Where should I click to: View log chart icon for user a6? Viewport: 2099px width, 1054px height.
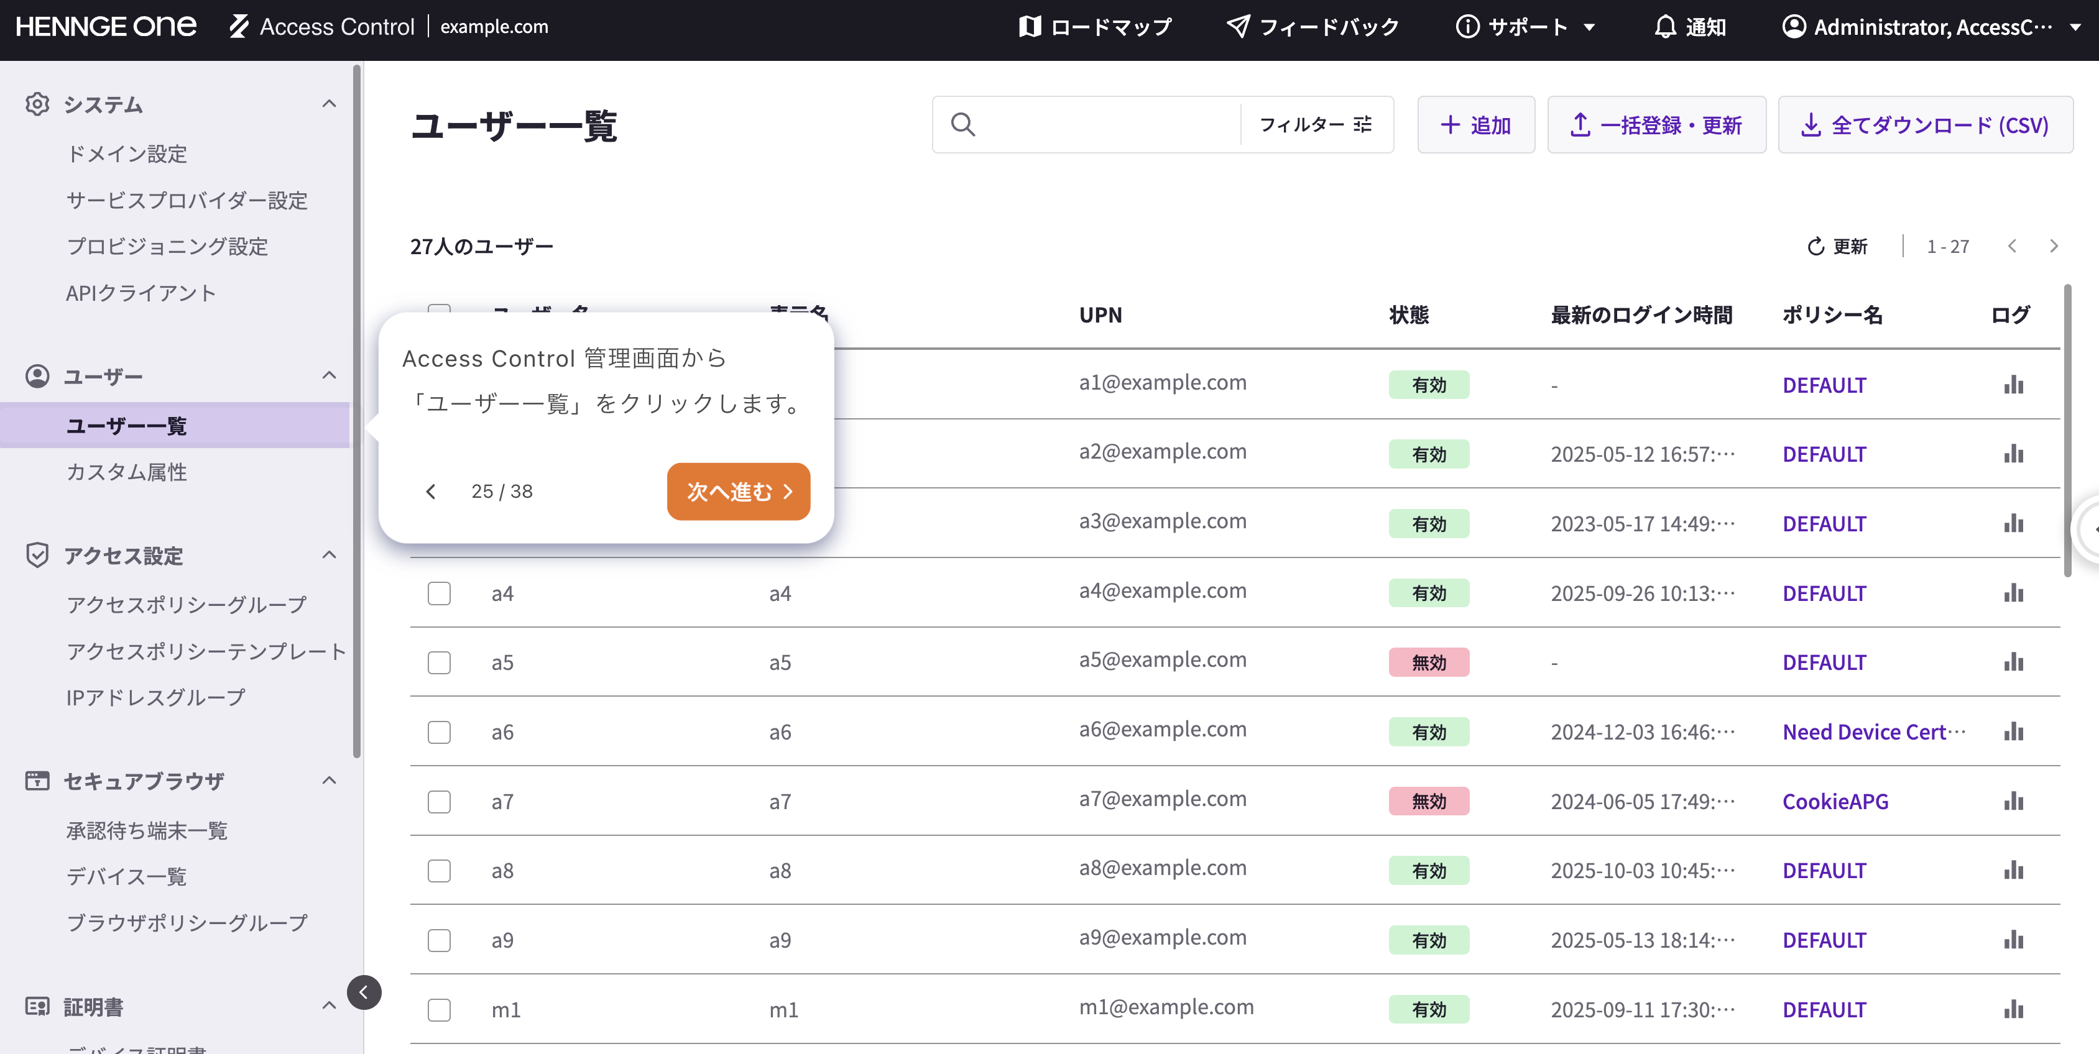pyautogui.click(x=2013, y=731)
